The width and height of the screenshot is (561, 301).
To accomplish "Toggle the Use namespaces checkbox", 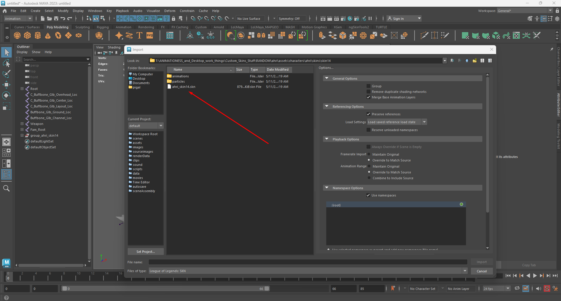I will pos(368,195).
